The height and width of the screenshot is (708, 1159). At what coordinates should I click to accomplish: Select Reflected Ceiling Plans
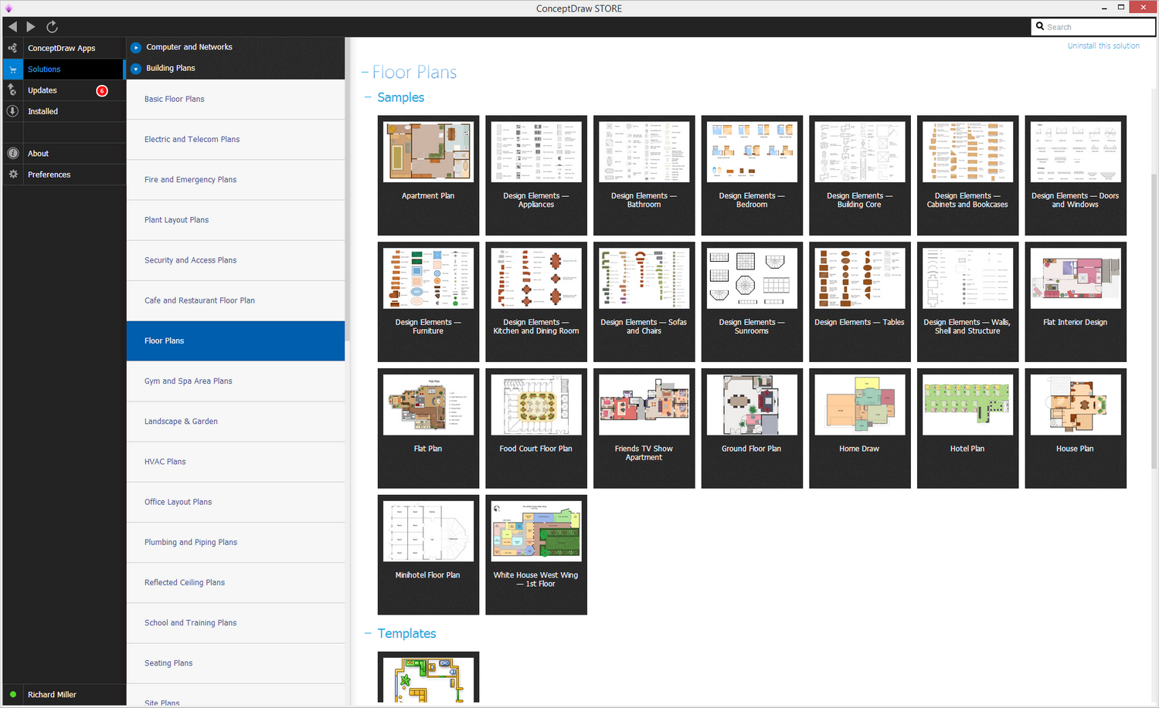pos(236,583)
